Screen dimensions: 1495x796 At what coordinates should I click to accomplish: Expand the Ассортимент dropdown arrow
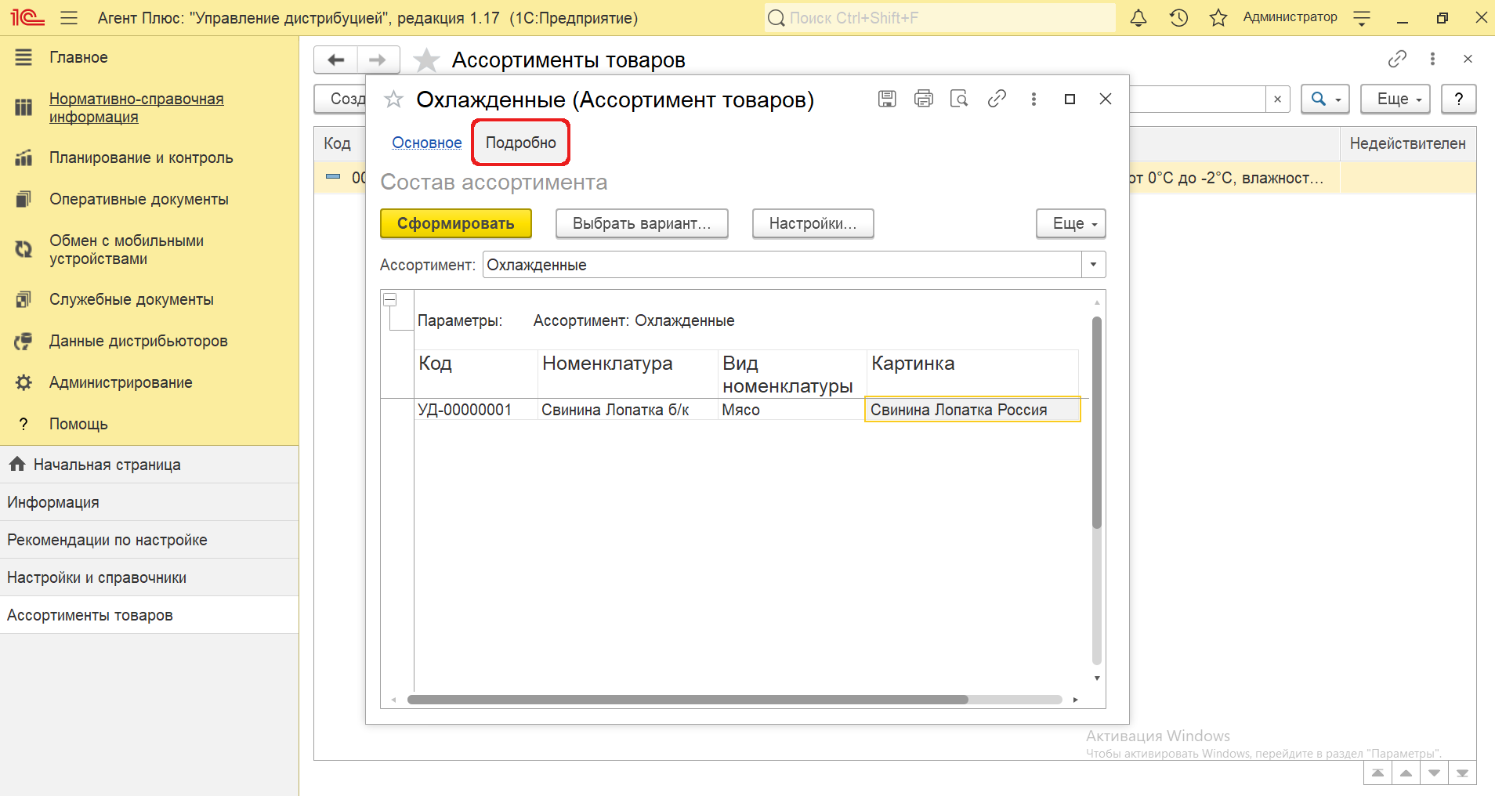[1093, 265]
